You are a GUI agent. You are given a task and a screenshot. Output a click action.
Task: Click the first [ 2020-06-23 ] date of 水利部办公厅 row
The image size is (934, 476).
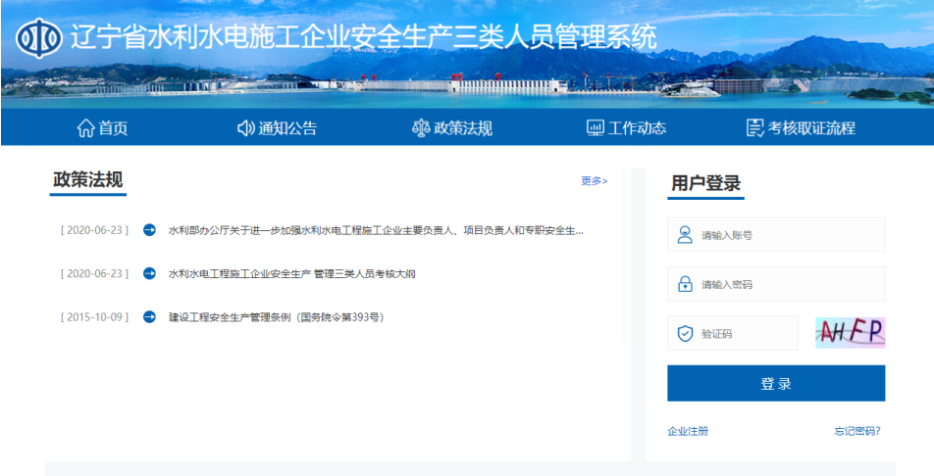tap(95, 229)
